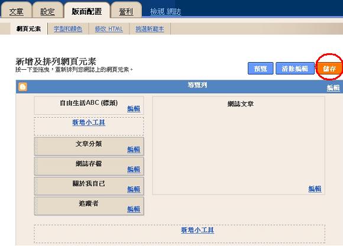Select the 文章分類 gadget box
343x246 pixels.
tap(89, 146)
